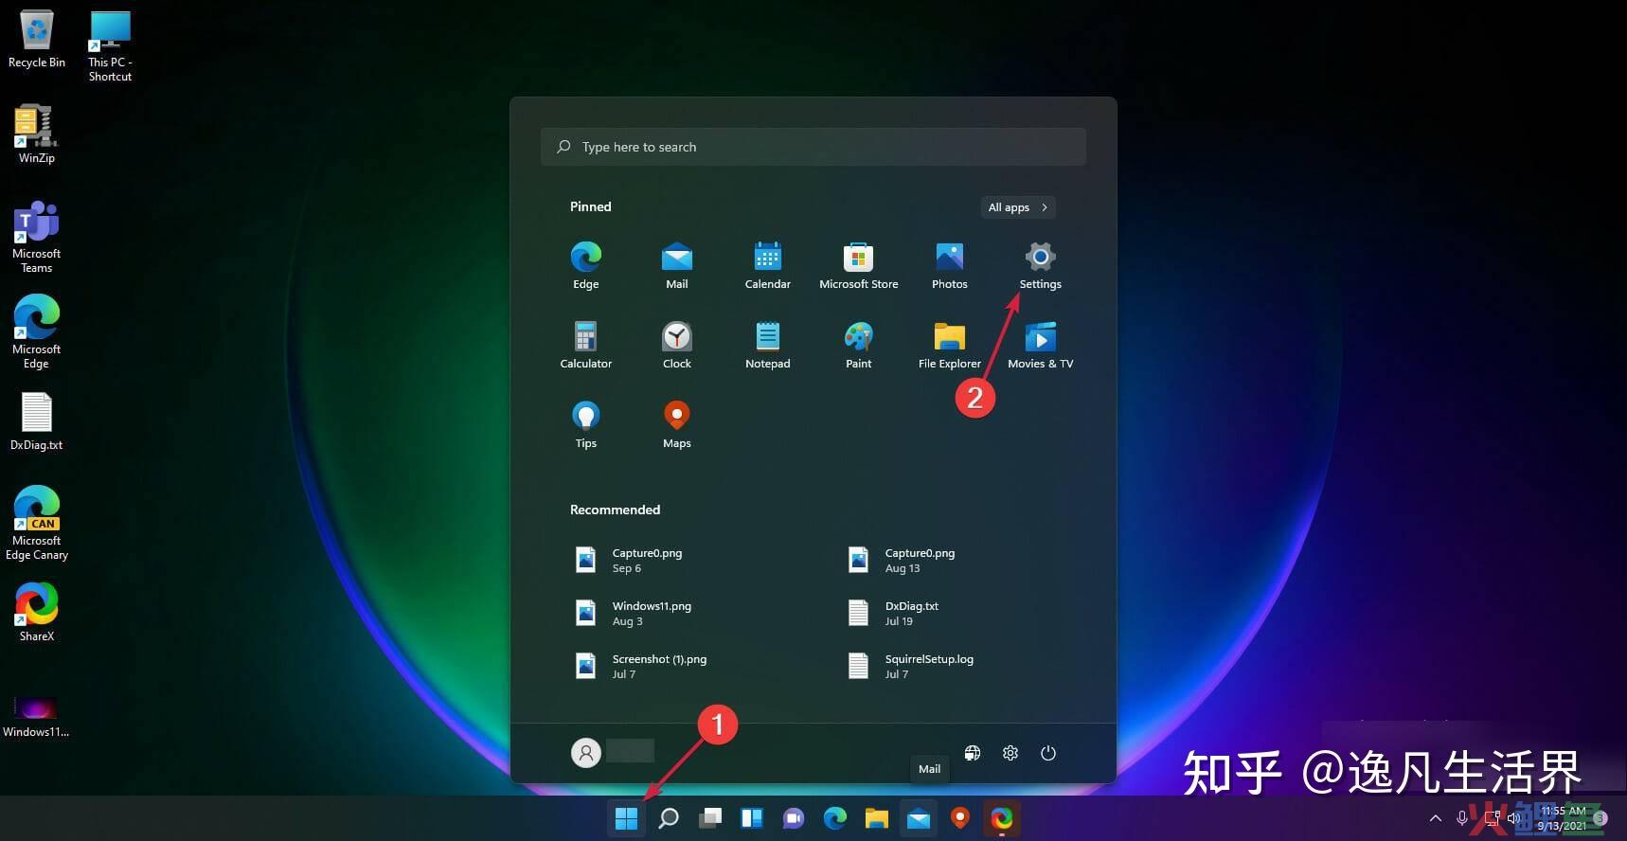Image resolution: width=1627 pixels, height=841 pixels.
Task: Click the Start menu footer settings gear
Action: point(1010,753)
